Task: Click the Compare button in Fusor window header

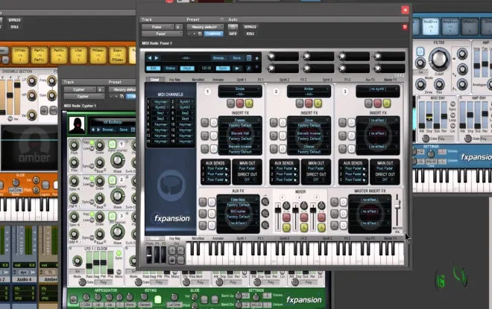Action: 213,34
